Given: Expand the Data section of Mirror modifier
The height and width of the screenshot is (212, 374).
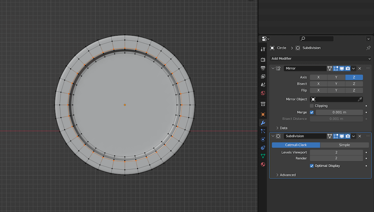Looking at the screenshot, I should [283, 128].
